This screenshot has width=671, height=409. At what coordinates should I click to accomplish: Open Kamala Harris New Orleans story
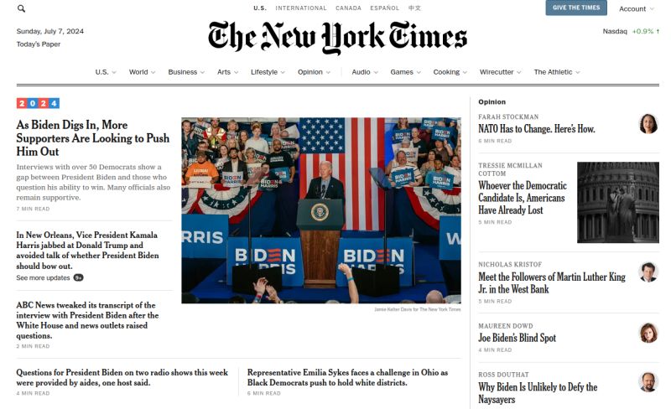click(88, 251)
